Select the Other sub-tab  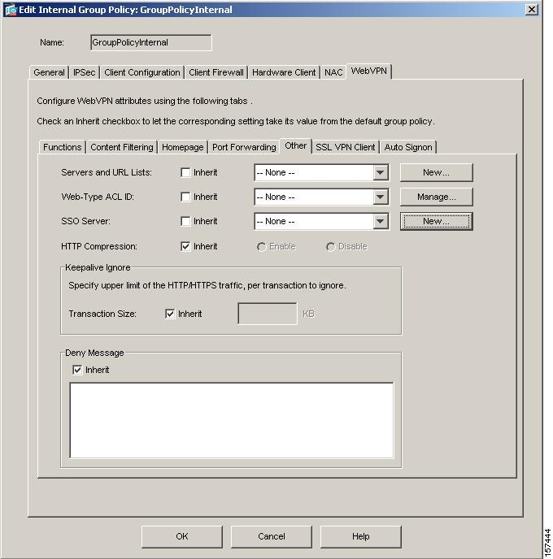click(296, 145)
